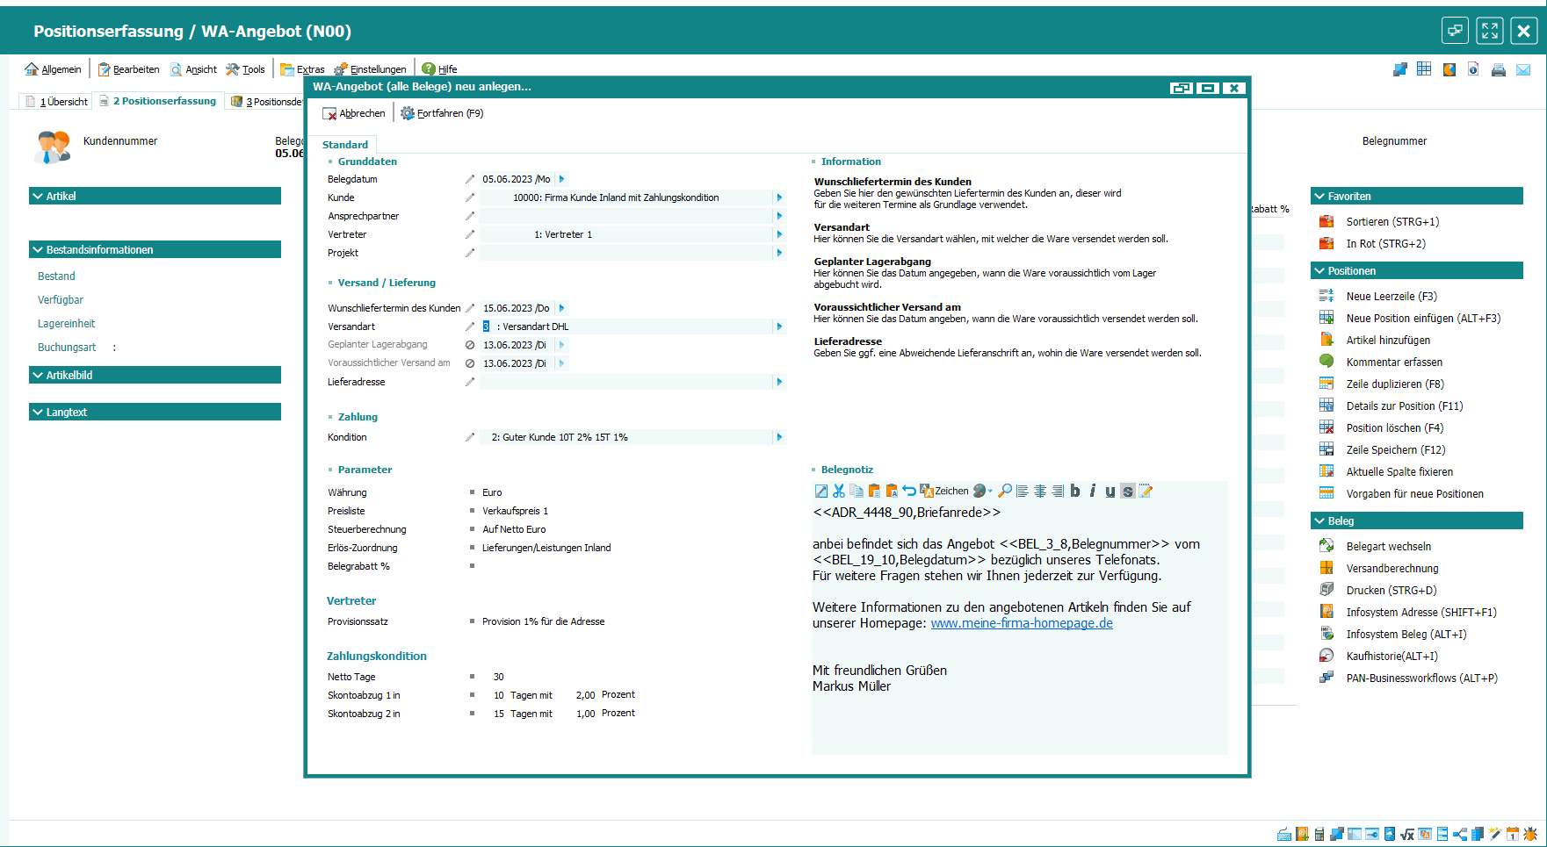Click the calculator icon in the status bar
The width and height of the screenshot is (1547, 847).
1319,835
